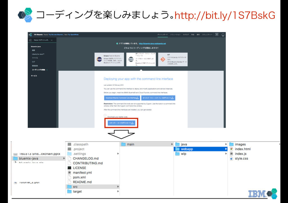
Task: Click the orange Git icon on the GIT card
Action: click(163, 59)
